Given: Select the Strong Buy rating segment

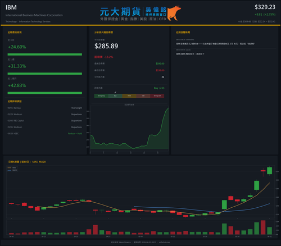Looking at the screenshot, I should click(101, 96).
